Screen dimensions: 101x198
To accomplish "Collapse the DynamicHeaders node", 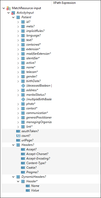I will pos(13,177).
